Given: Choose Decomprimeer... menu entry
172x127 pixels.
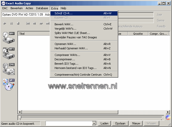Looking at the screenshot, I should point(84,59).
